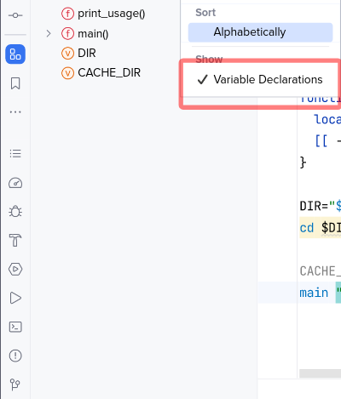Open the Services hexagon play icon
This screenshot has width=341, height=399.
tap(15, 269)
